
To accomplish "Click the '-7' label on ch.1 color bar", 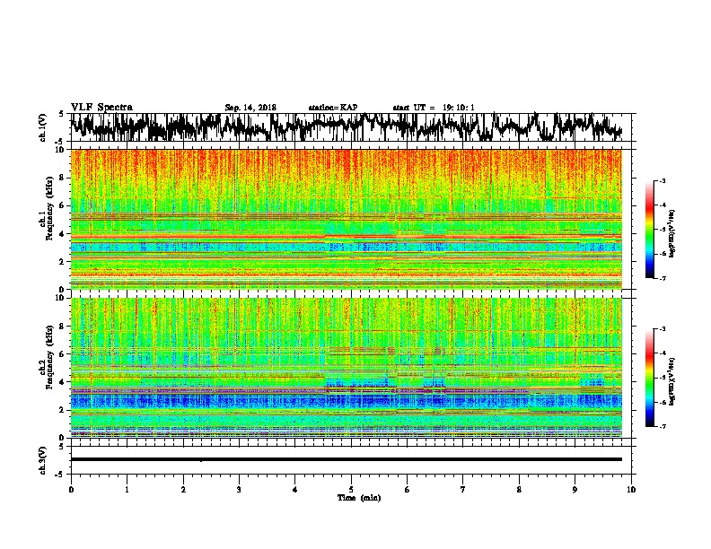I will pos(662,278).
